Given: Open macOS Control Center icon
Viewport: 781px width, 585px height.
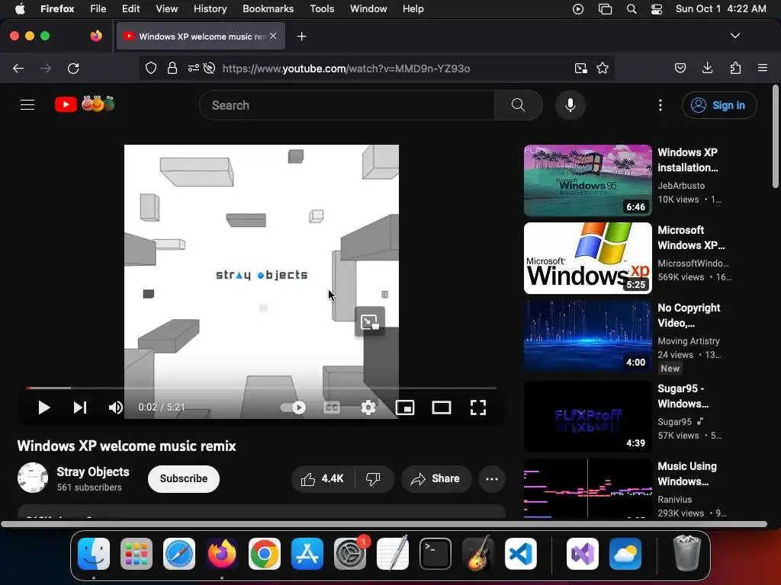Looking at the screenshot, I should (657, 9).
